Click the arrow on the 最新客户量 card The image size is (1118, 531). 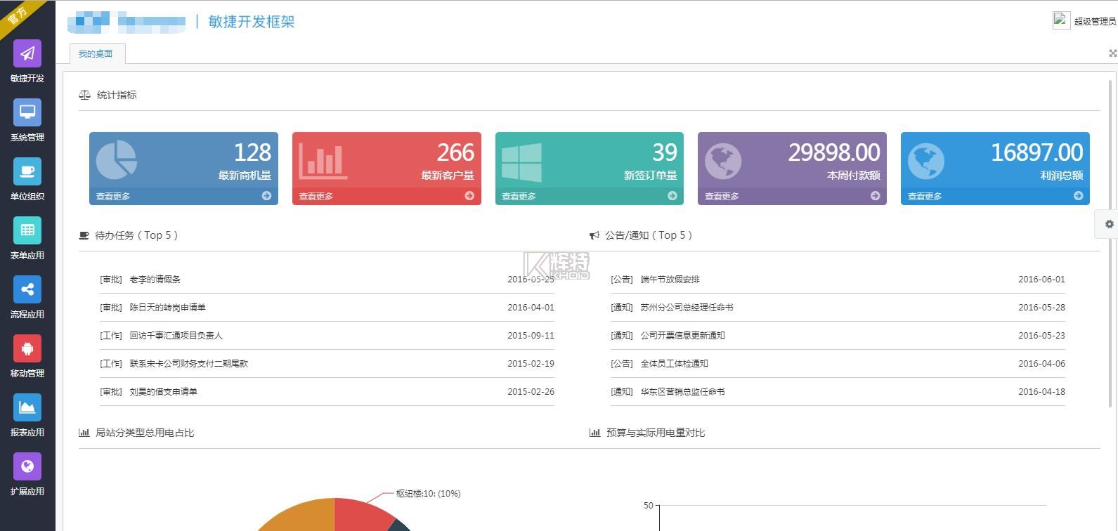(469, 196)
